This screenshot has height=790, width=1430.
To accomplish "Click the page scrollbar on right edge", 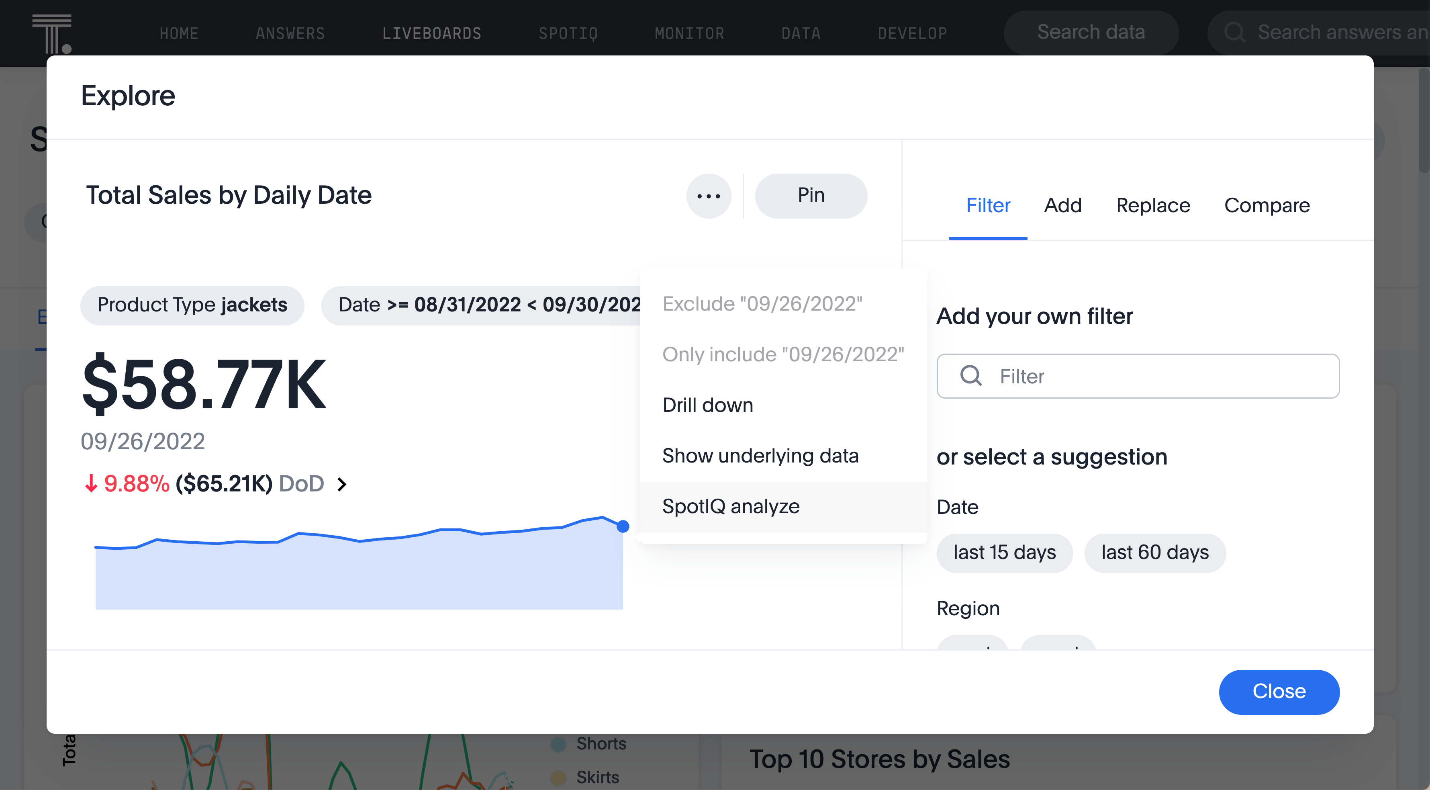I will click(x=1424, y=121).
